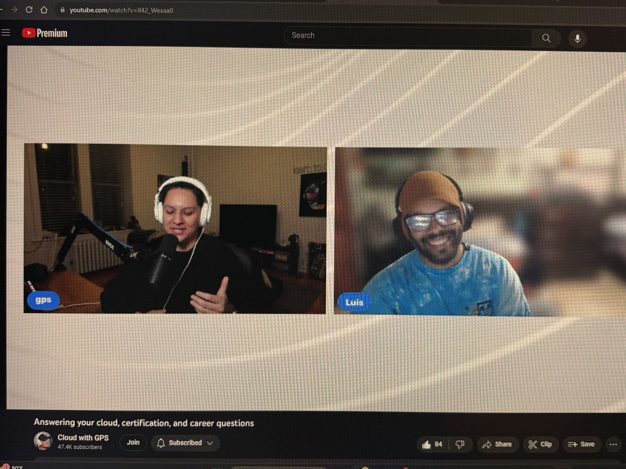
Task: Go forward with browser forward arrow
Action: tap(14, 9)
